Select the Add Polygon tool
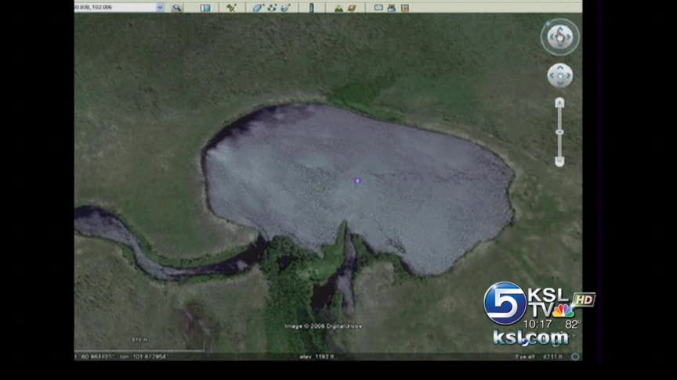The width and height of the screenshot is (677, 380). pos(258,7)
